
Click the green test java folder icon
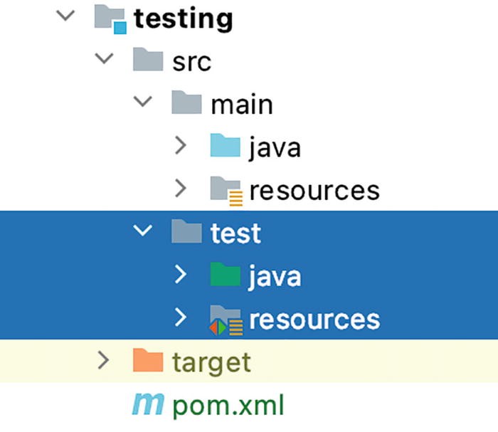coord(226,274)
